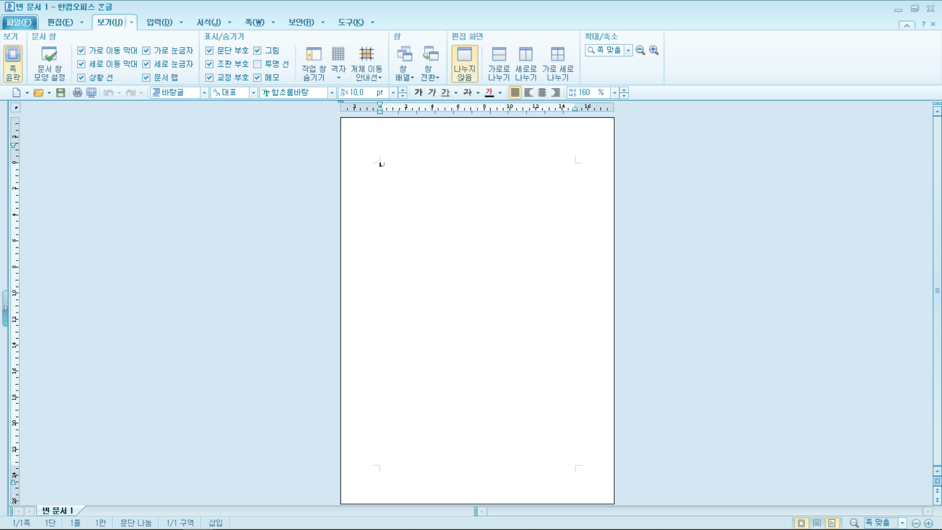Select 세로로 나누기 vertical split

(x=525, y=63)
